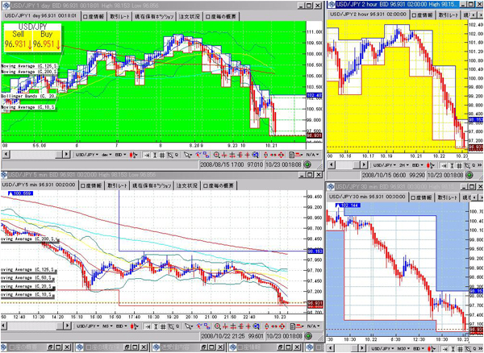
Task: Click the Buy 96.951 price button
Action: pyautogui.click(x=47, y=39)
